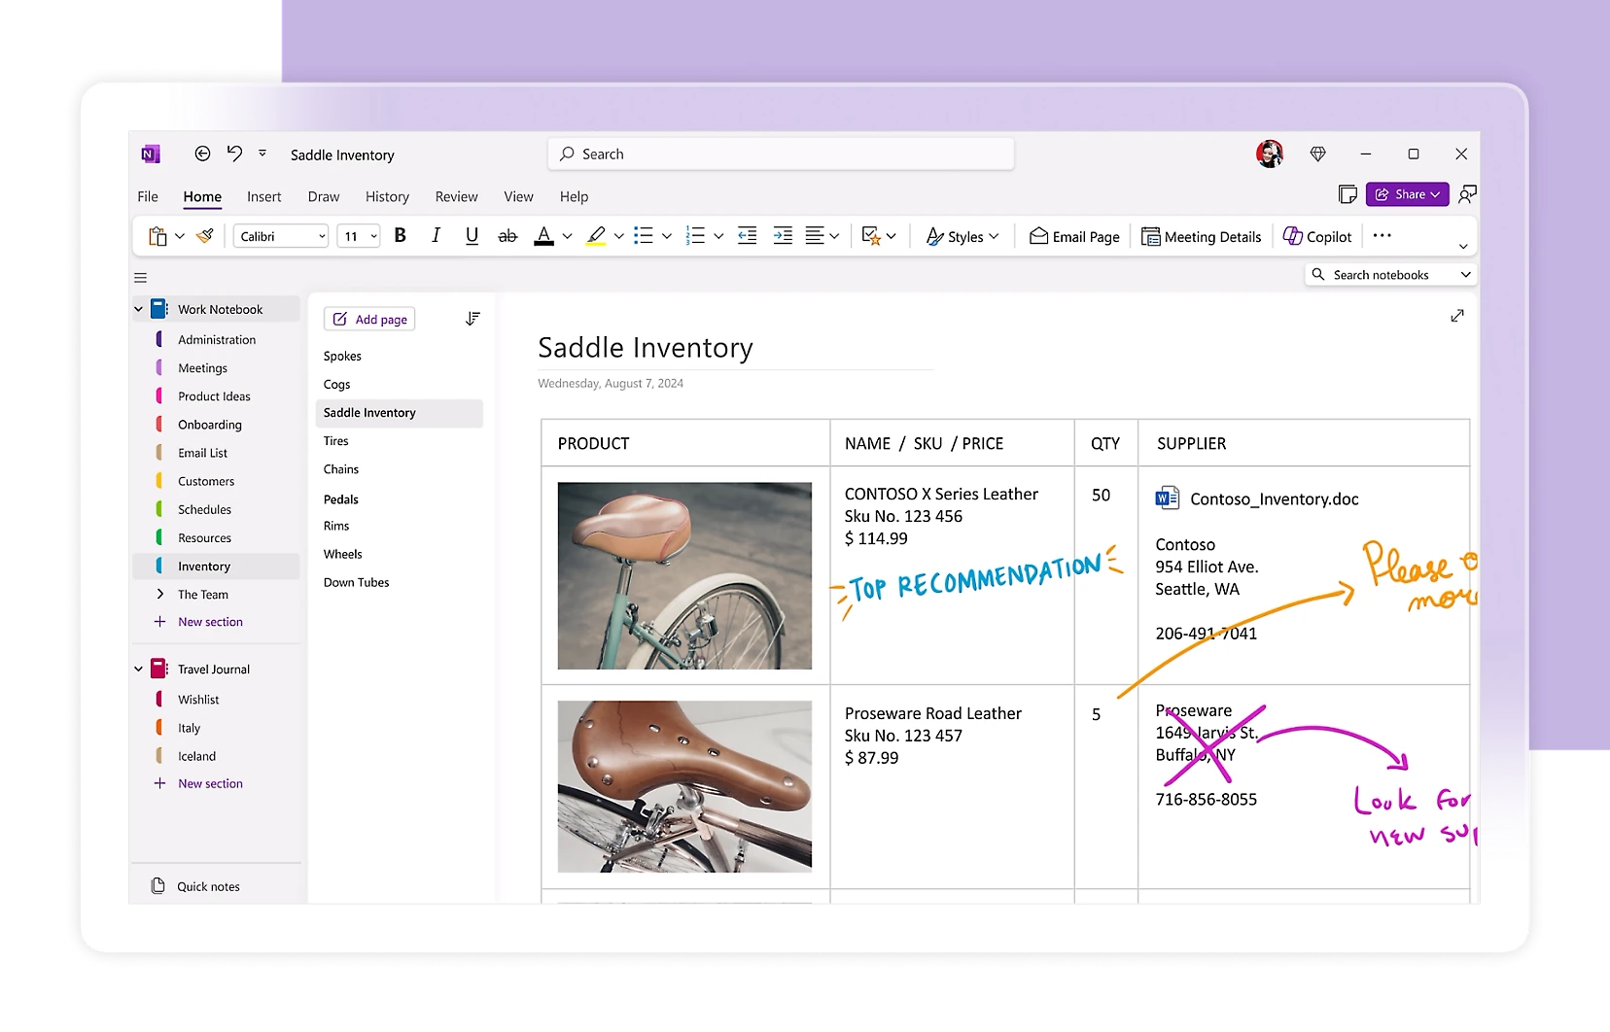Open the Product Ideas section

pos(216,396)
